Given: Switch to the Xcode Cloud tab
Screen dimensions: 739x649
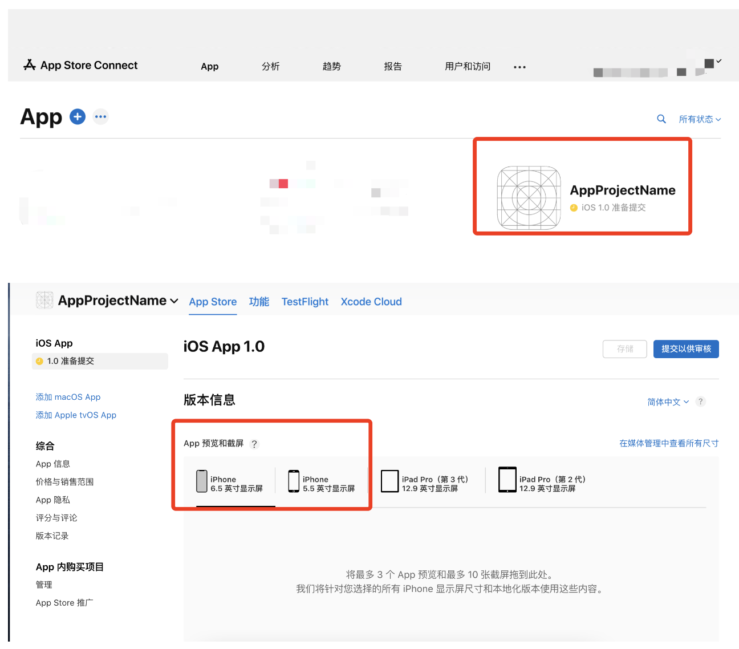Looking at the screenshot, I should (x=371, y=302).
